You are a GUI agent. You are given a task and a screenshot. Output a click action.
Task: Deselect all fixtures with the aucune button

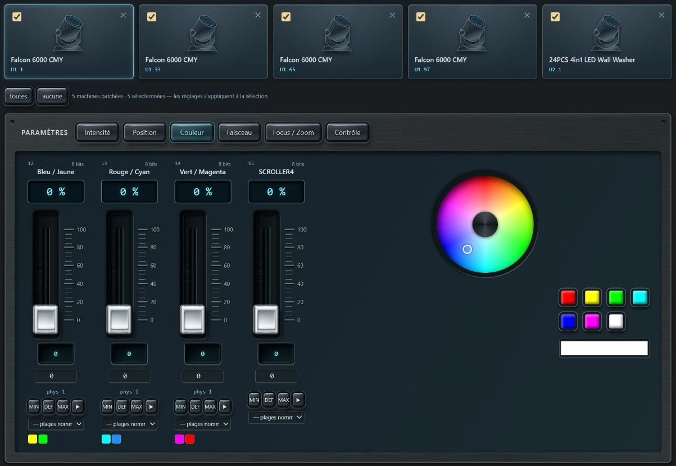coord(52,96)
